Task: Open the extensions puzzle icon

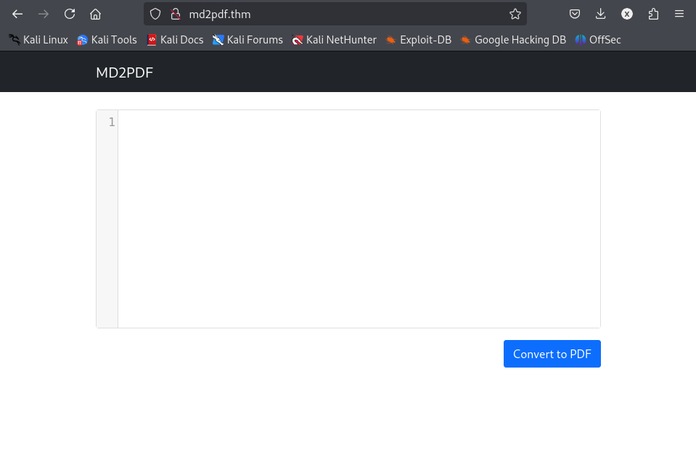Action: pyautogui.click(x=653, y=14)
